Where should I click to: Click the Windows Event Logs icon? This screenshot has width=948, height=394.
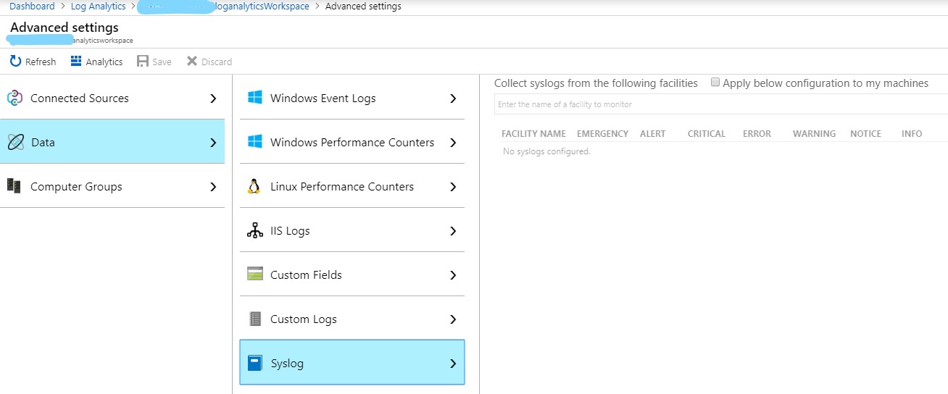point(254,98)
